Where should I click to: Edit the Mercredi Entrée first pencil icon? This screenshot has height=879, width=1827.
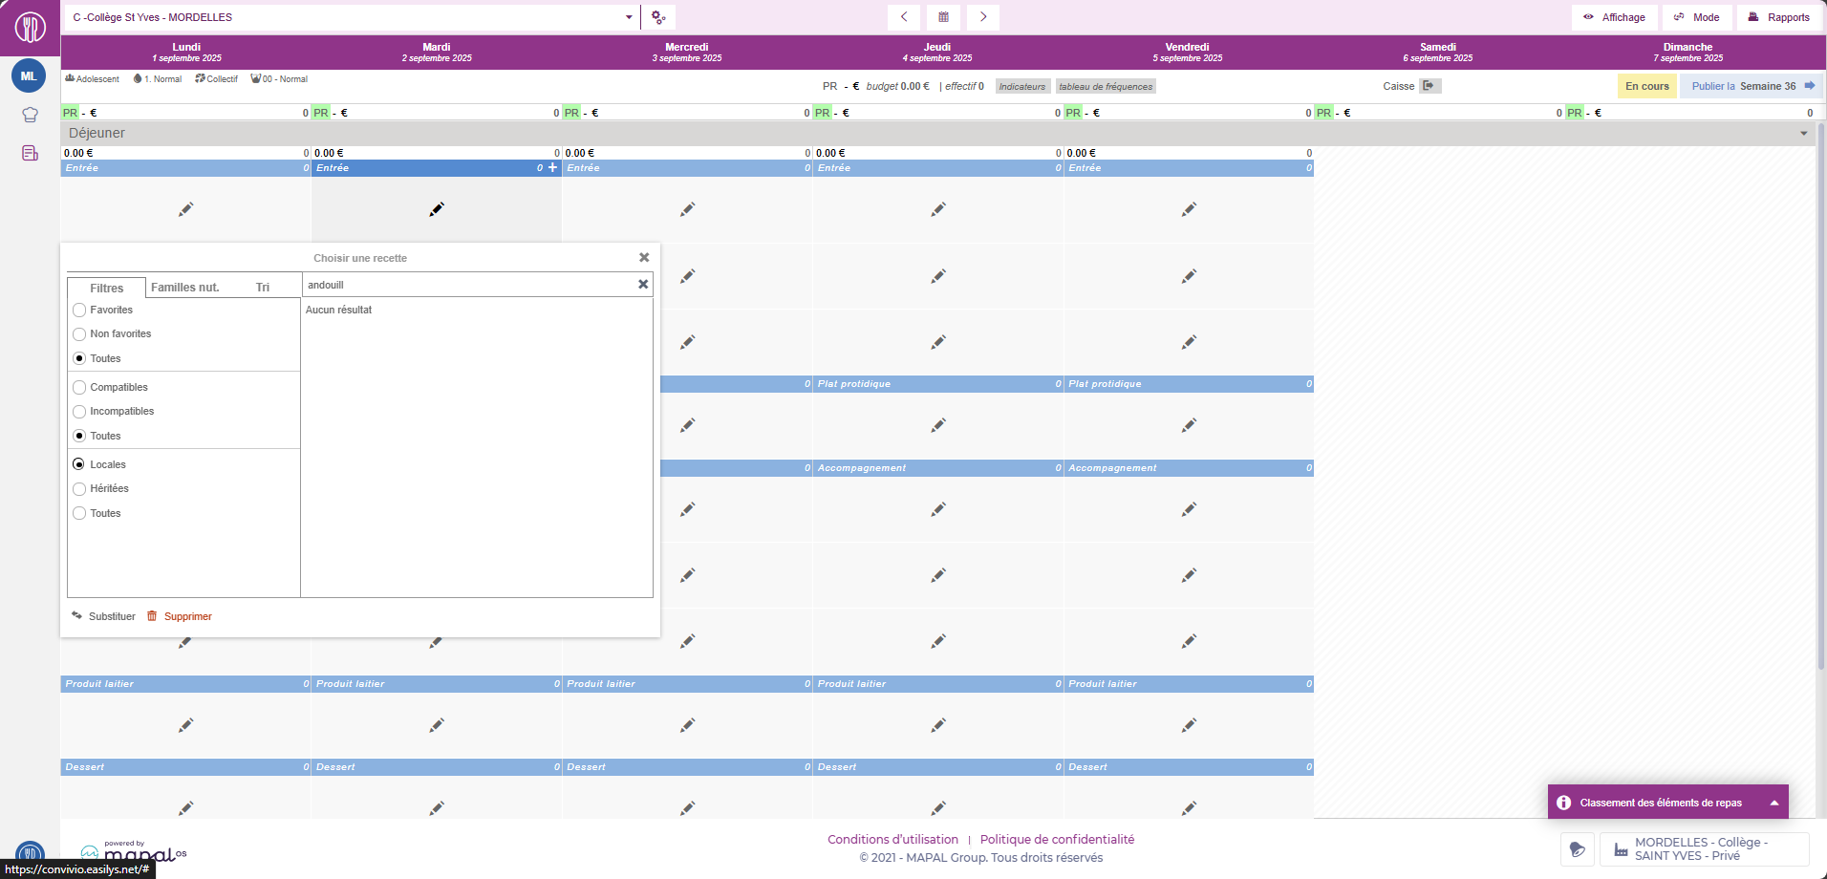687,209
